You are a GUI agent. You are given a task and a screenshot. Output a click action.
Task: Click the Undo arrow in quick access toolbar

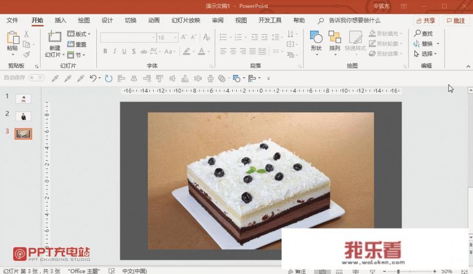pos(93,79)
